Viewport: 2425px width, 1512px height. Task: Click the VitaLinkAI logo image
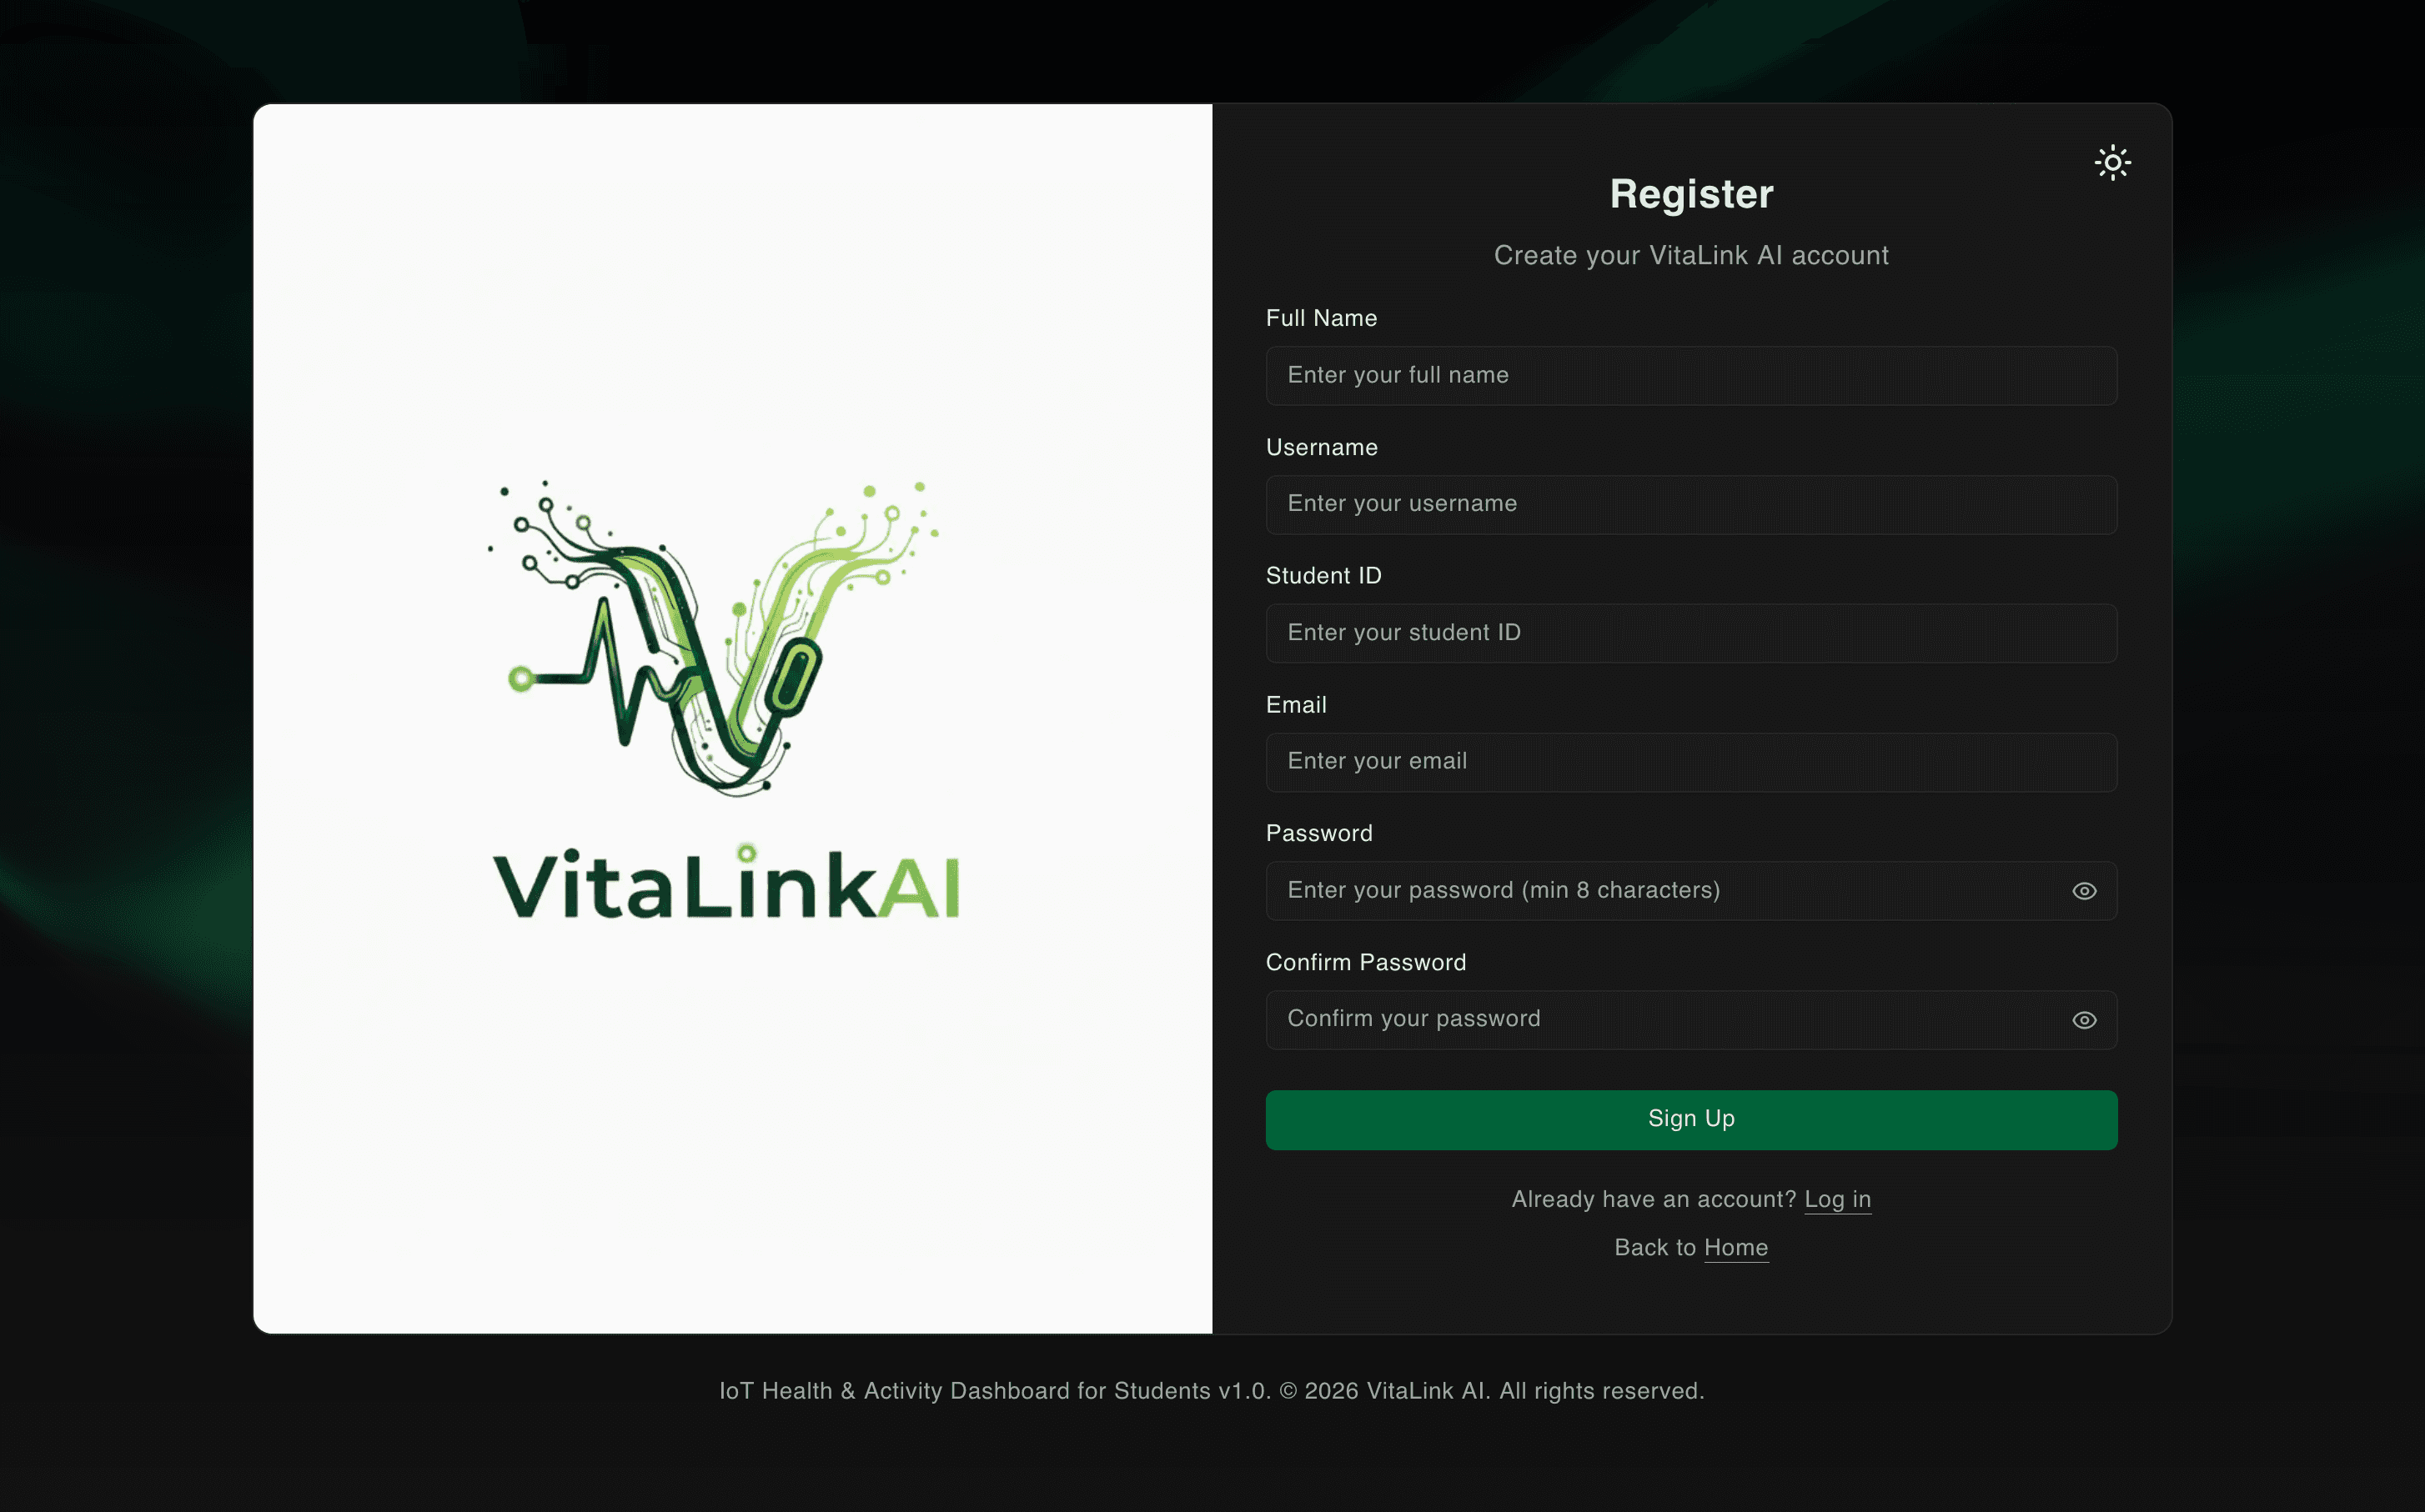pos(726,700)
